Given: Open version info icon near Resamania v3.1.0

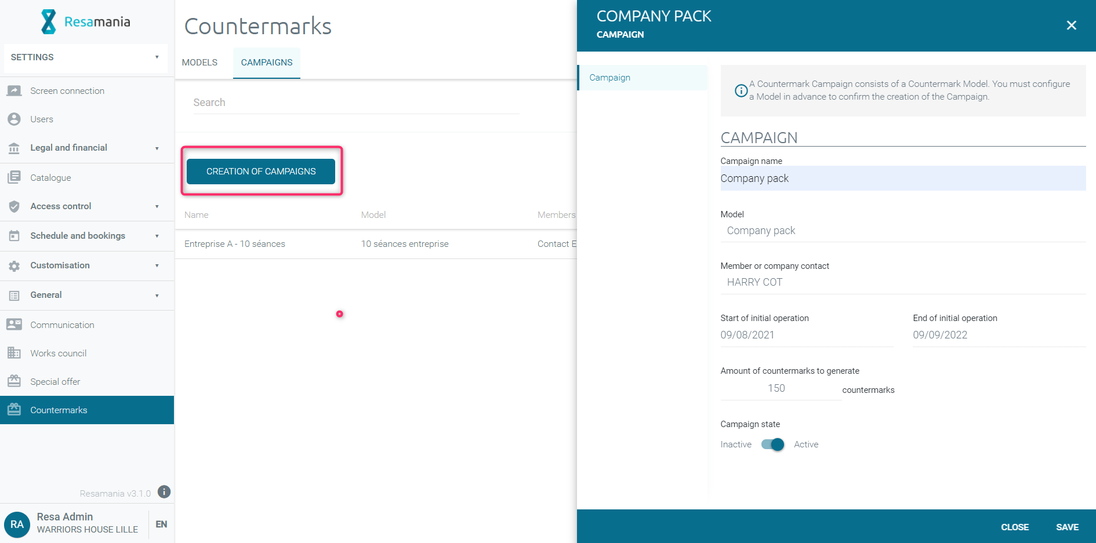Looking at the screenshot, I should point(164,492).
